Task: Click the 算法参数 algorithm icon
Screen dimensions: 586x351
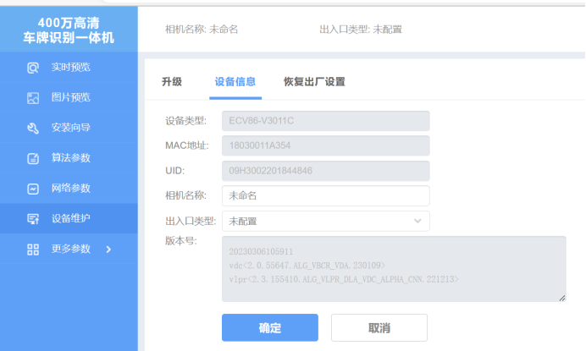Action: (33, 158)
